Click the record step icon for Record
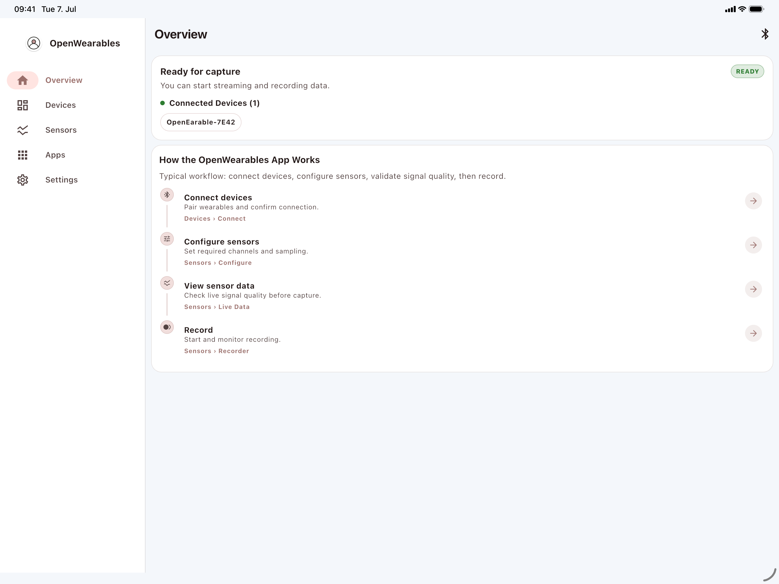Image resolution: width=779 pixels, height=584 pixels. (167, 327)
